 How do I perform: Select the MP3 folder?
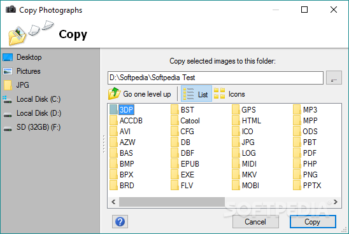[306, 109]
